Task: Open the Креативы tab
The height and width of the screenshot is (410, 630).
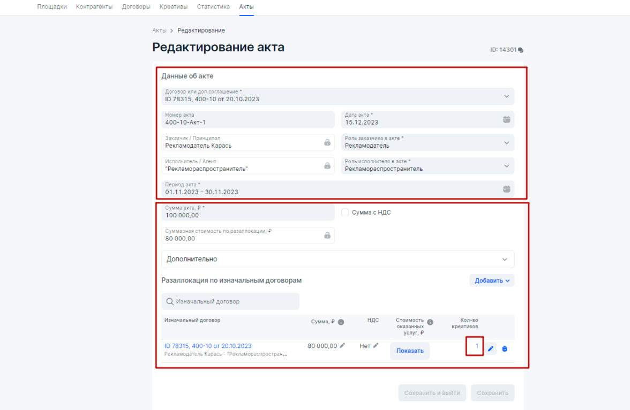Action: tap(174, 7)
